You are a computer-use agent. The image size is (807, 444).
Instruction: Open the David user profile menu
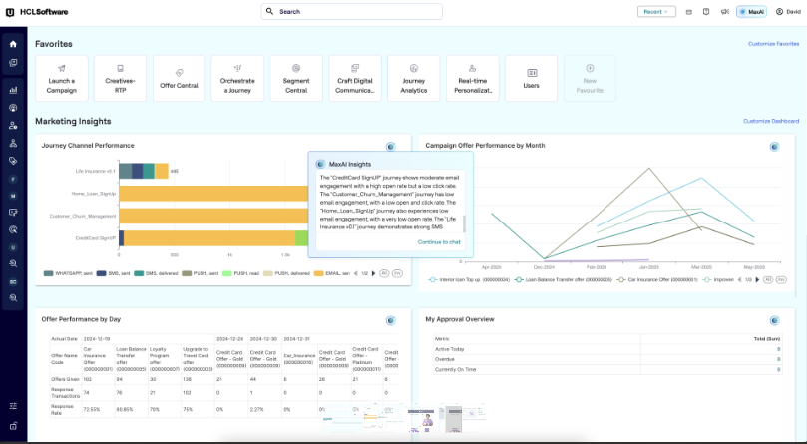786,12
